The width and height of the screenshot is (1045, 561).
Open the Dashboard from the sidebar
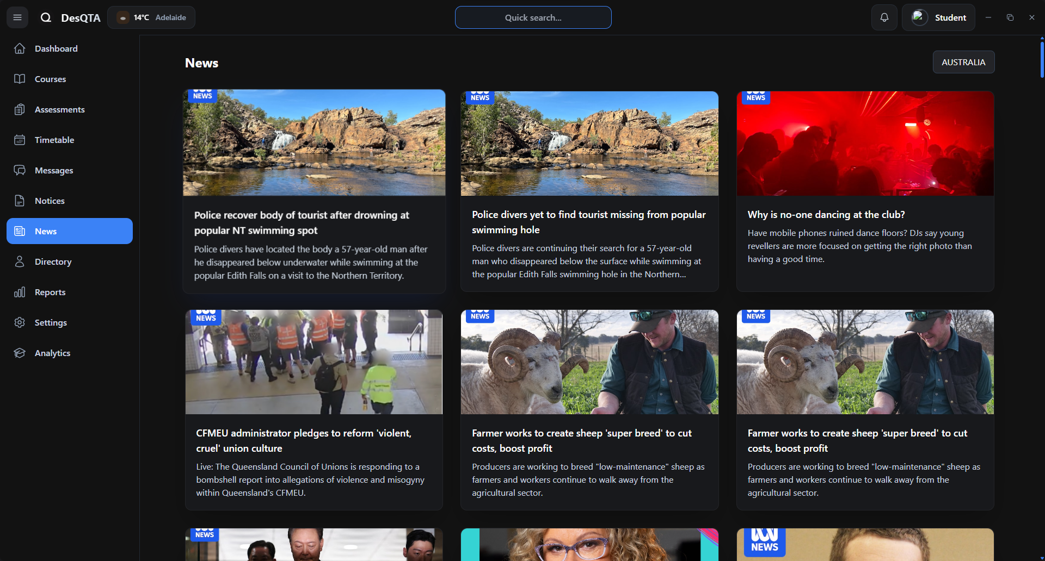pyautogui.click(x=56, y=48)
